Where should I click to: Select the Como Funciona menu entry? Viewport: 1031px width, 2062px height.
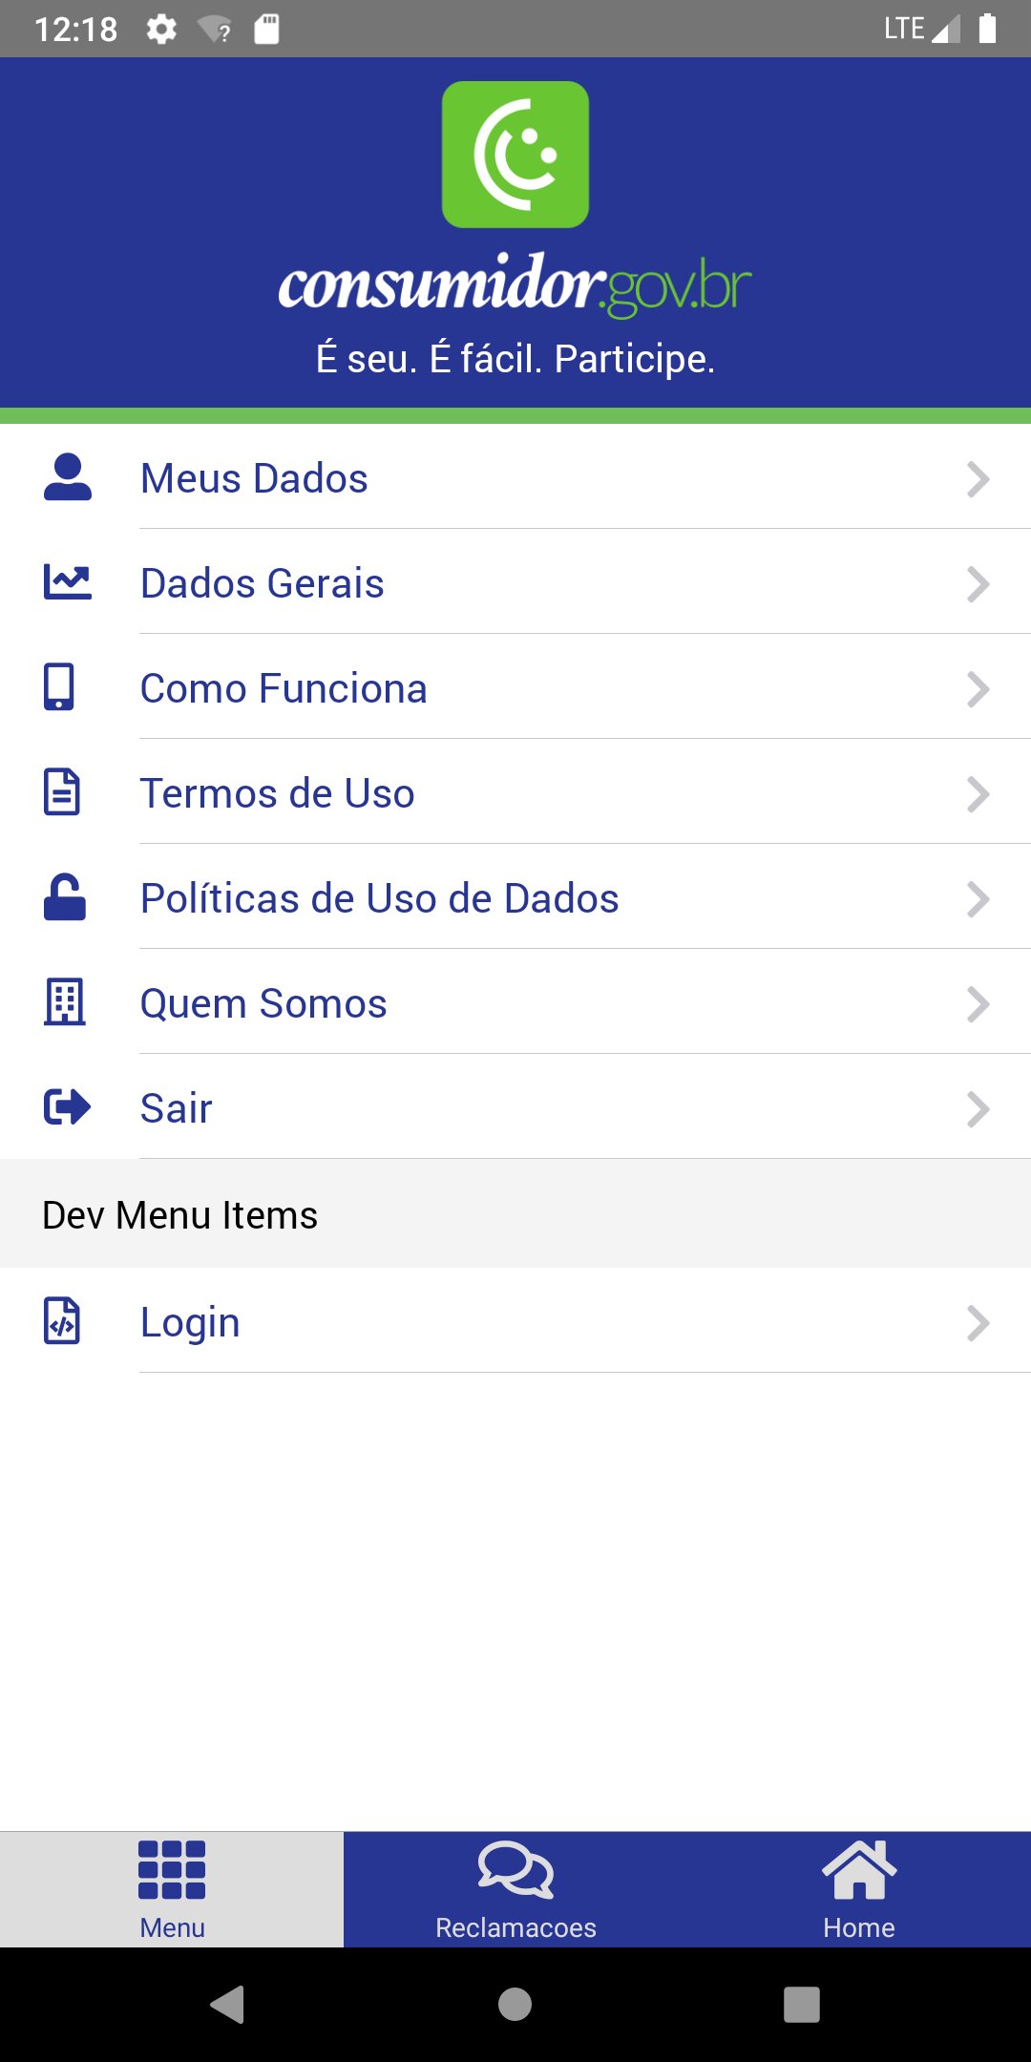tap(284, 689)
